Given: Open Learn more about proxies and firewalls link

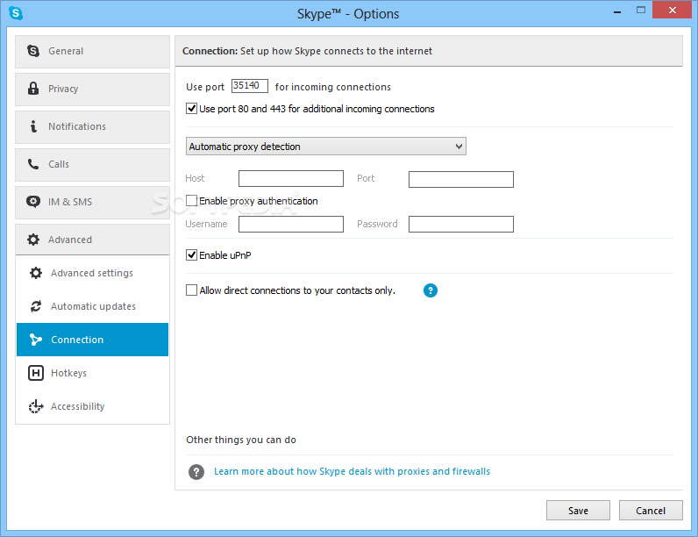Looking at the screenshot, I should [352, 471].
